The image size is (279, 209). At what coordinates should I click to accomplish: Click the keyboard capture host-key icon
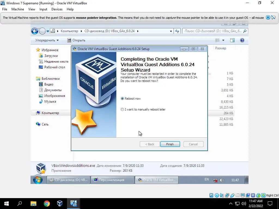(263, 195)
